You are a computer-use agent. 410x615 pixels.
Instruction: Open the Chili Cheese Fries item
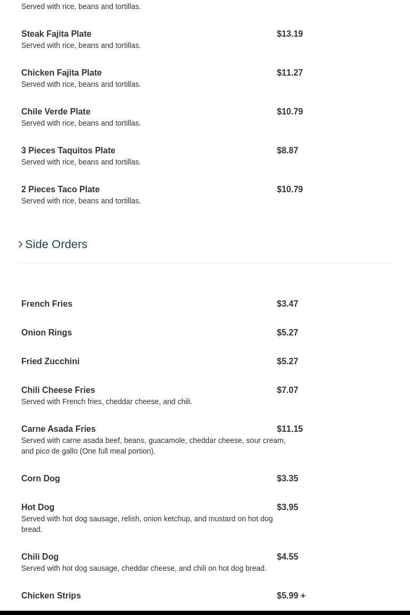(58, 390)
